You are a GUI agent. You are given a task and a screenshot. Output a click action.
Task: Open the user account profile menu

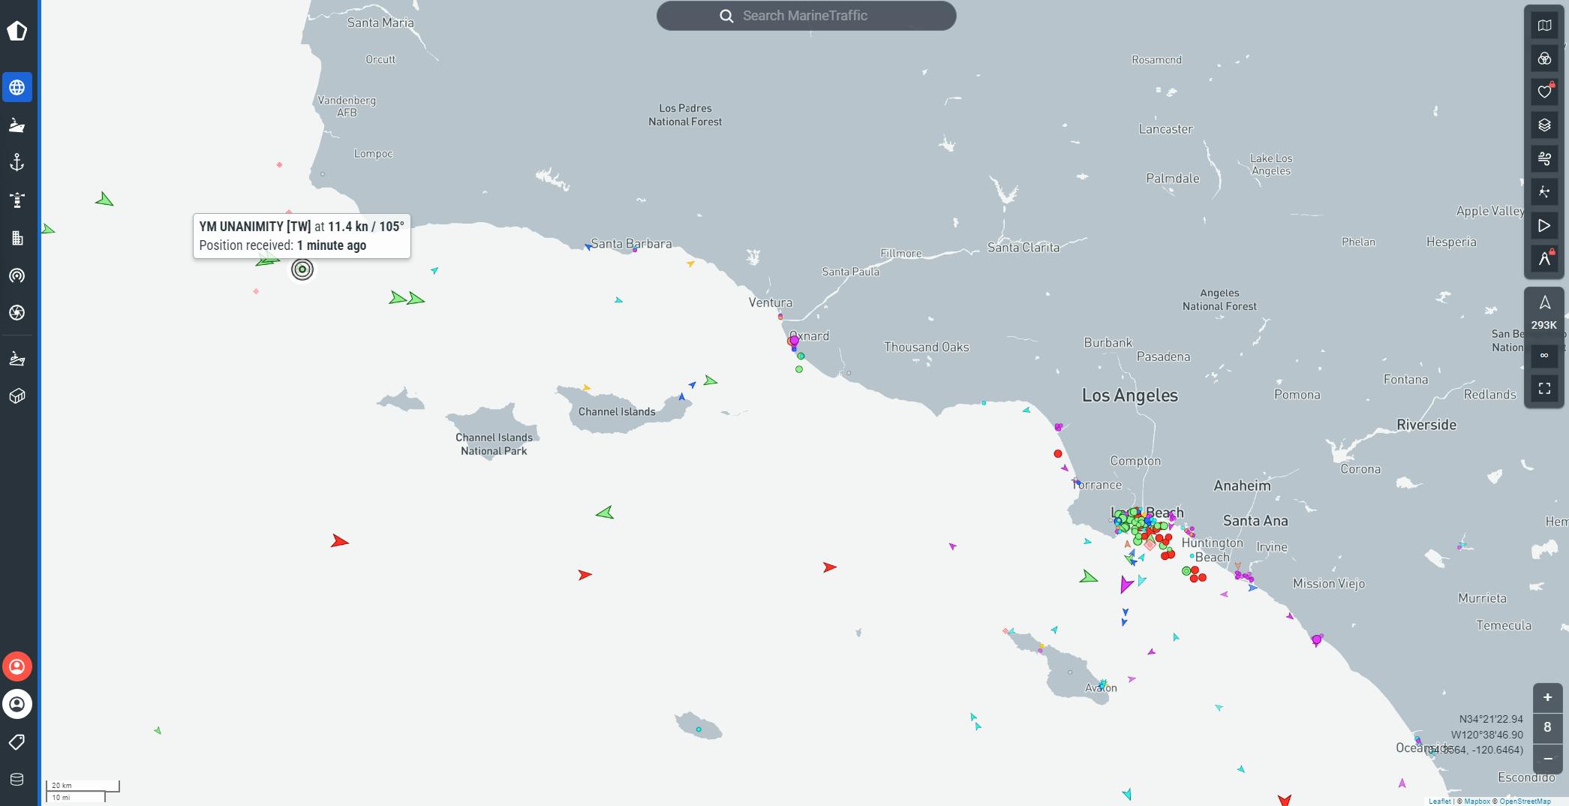17,704
